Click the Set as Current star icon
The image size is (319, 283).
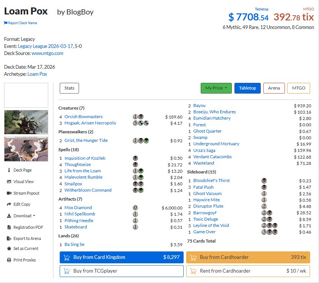click(9, 248)
